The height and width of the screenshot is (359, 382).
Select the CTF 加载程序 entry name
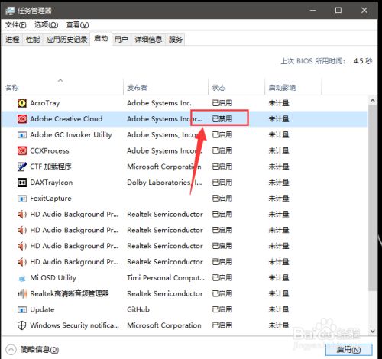click(50, 167)
